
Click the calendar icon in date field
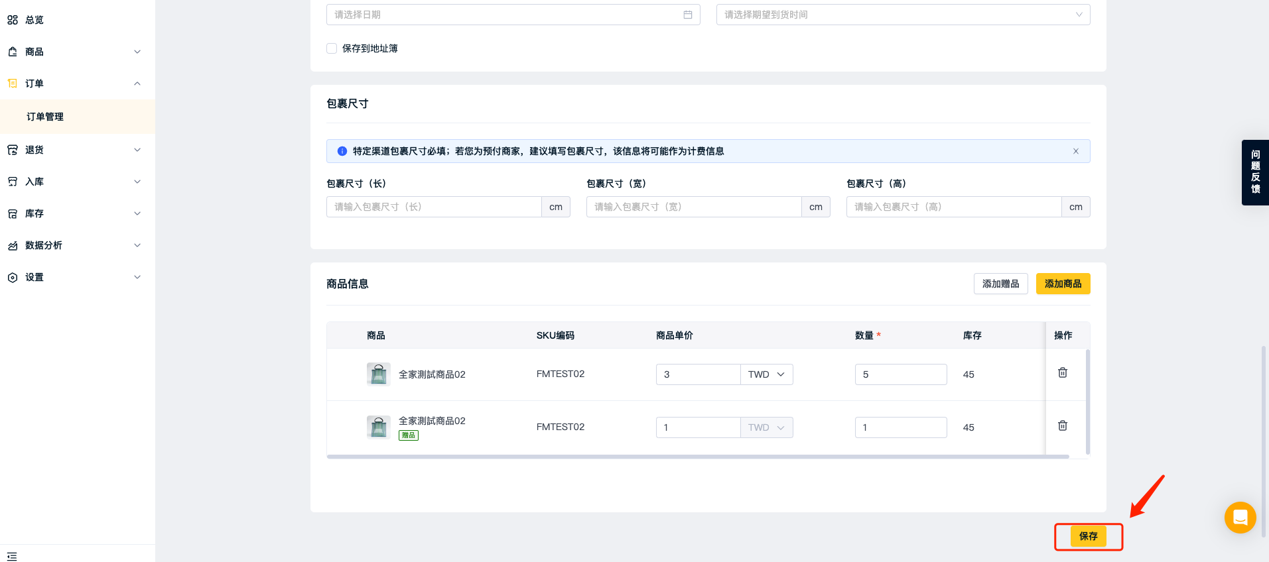(x=688, y=15)
